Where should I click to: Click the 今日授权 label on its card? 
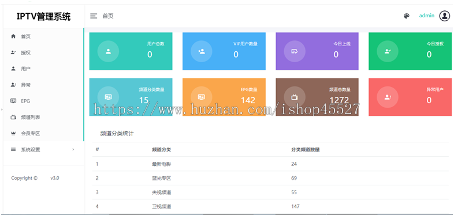(435, 44)
